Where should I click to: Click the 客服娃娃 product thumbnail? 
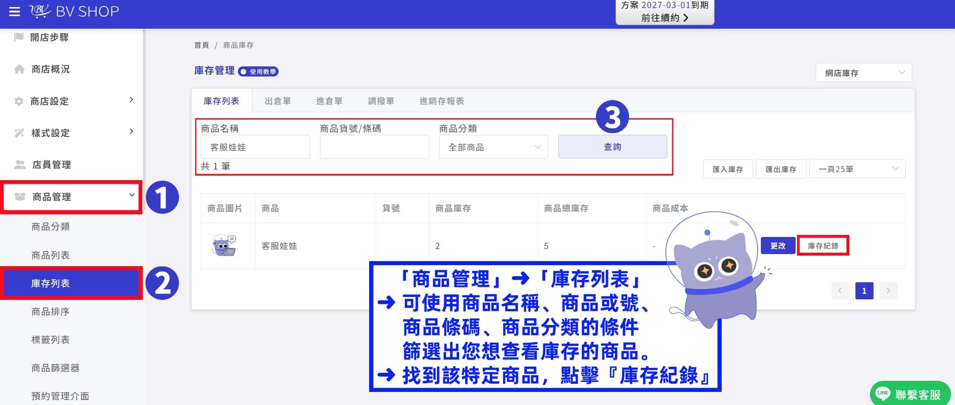tap(224, 246)
